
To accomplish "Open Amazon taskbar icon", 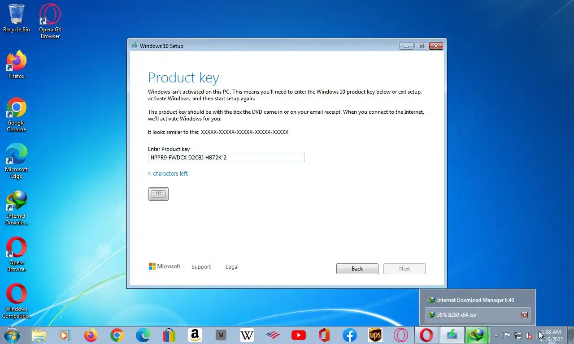I will (x=195, y=335).
